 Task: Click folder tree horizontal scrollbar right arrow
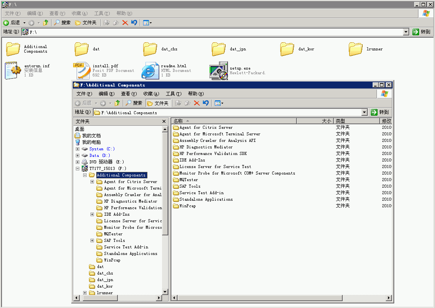(x=159, y=298)
